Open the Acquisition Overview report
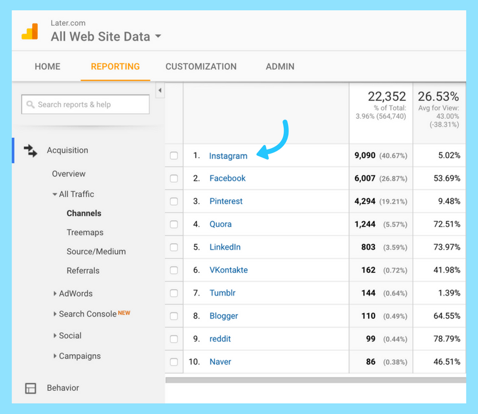This screenshot has width=478, height=414. tap(69, 174)
